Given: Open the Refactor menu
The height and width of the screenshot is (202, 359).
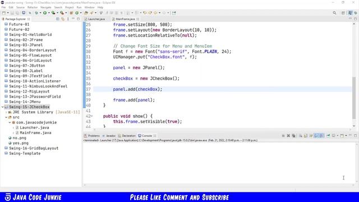Looking at the screenshot, I should pos(33,7).
